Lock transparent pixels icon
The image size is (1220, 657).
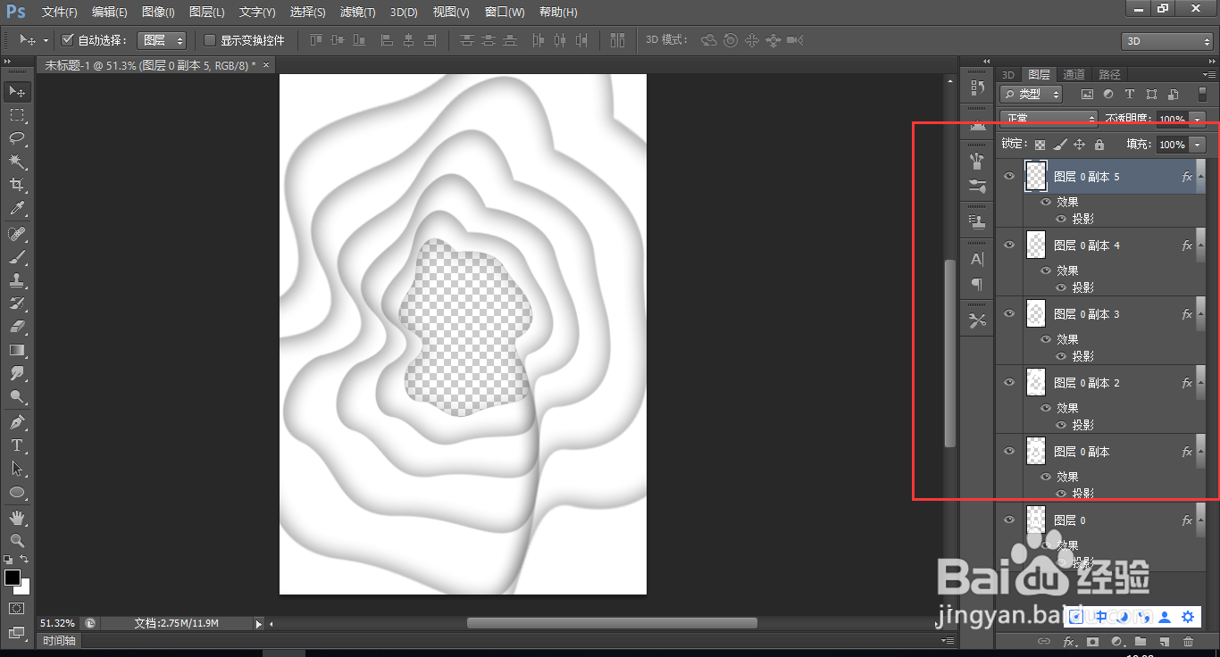coord(1040,145)
